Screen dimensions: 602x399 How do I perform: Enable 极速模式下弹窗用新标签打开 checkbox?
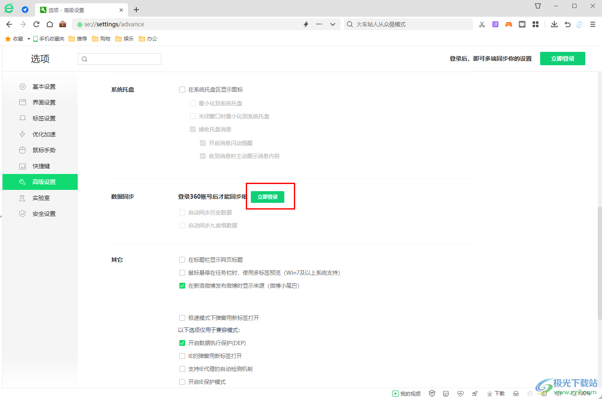(x=182, y=318)
